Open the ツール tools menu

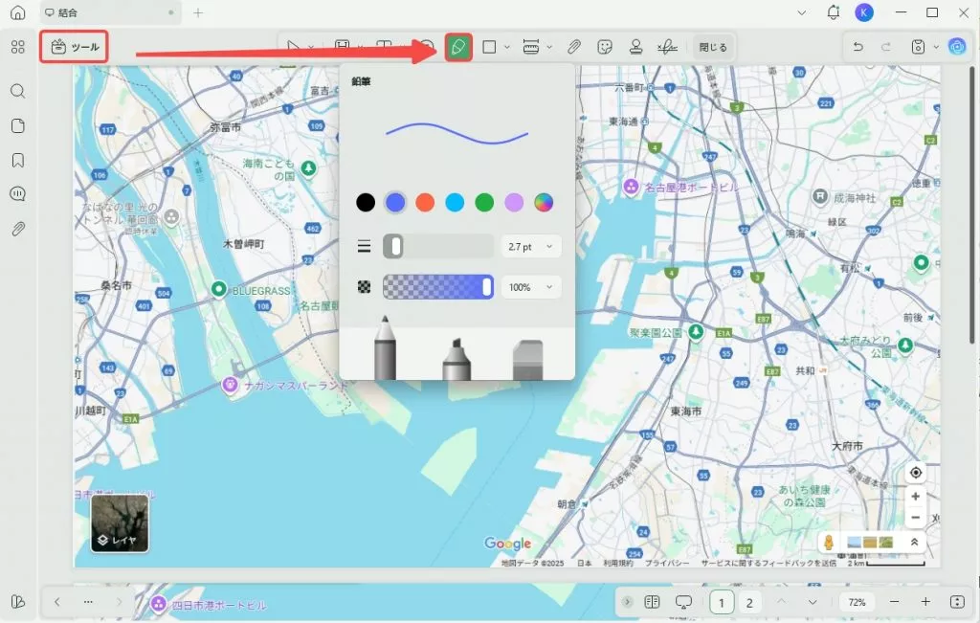point(75,47)
